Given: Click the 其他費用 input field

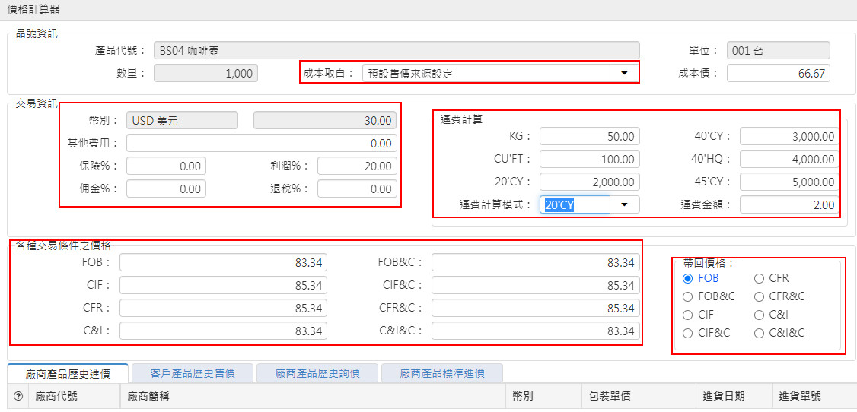Looking at the screenshot, I should point(261,144).
